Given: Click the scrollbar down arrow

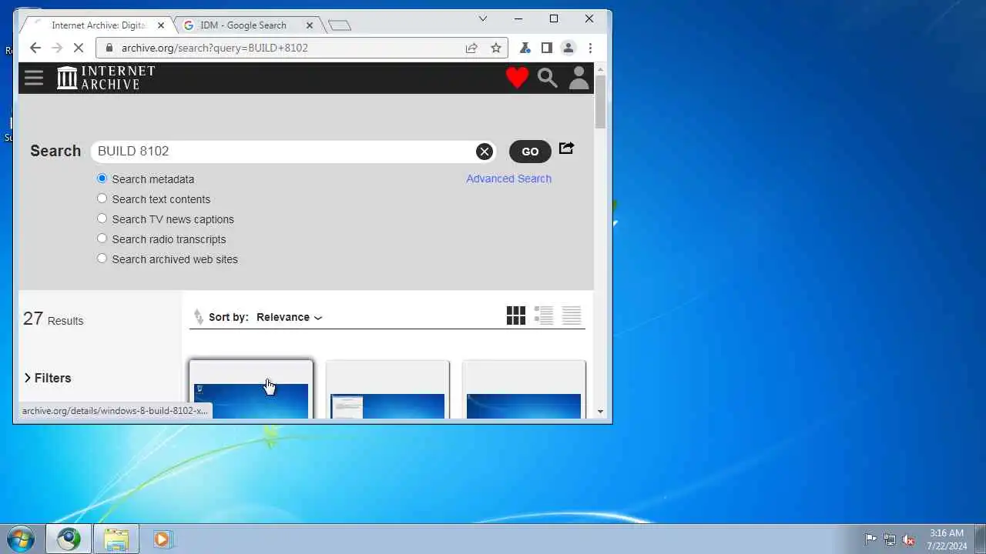Looking at the screenshot, I should pyautogui.click(x=601, y=412).
